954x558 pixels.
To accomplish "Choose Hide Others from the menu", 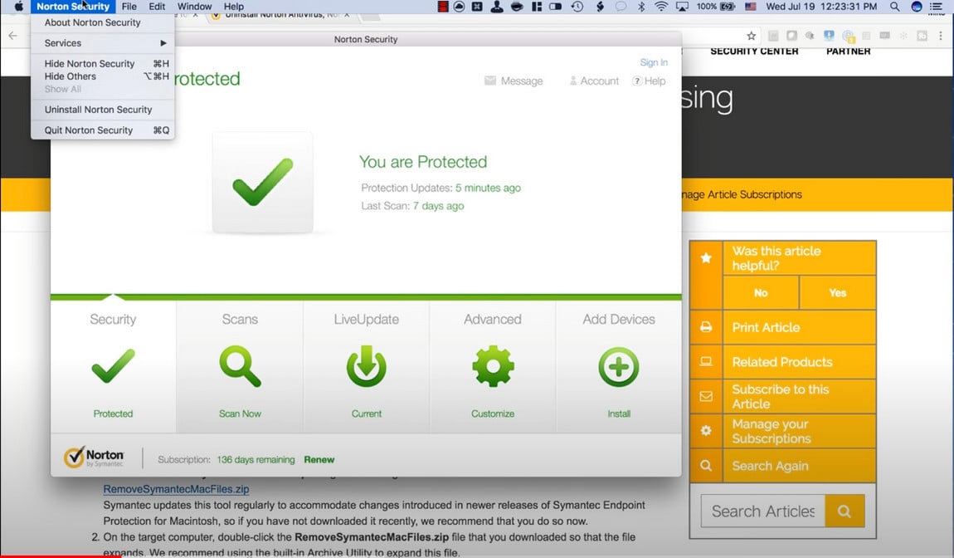I will [x=102, y=76].
